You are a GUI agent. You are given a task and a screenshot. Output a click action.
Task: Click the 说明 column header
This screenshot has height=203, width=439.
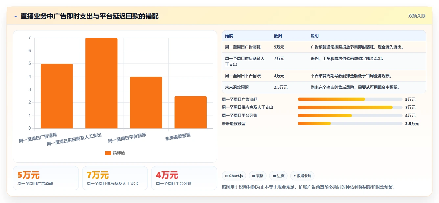[314, 36]
